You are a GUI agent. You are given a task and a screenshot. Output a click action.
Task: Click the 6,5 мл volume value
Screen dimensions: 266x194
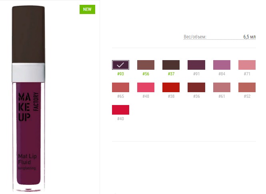249,37
